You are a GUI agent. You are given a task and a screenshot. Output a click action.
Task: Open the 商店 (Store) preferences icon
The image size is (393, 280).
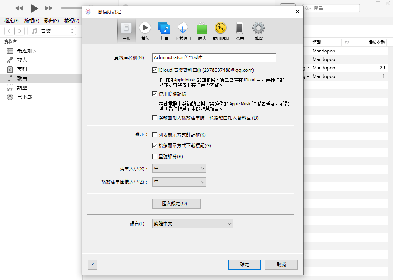(202, 31)
